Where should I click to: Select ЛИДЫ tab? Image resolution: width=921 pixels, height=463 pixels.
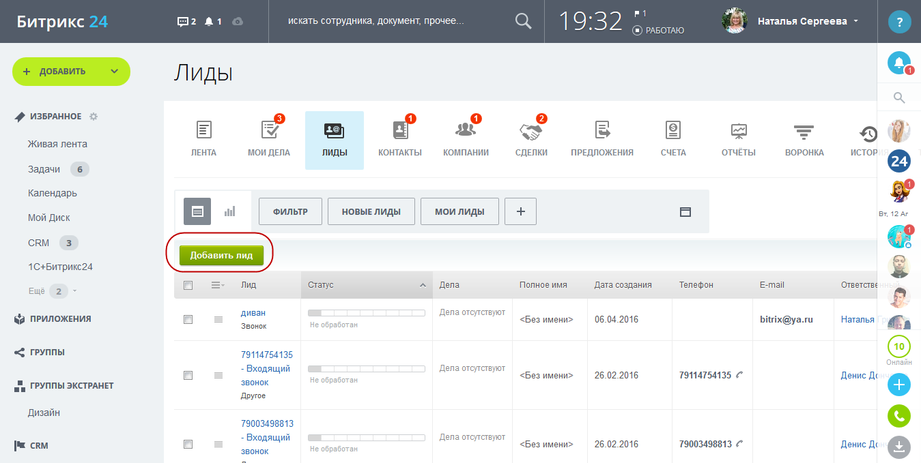[335, 140]
